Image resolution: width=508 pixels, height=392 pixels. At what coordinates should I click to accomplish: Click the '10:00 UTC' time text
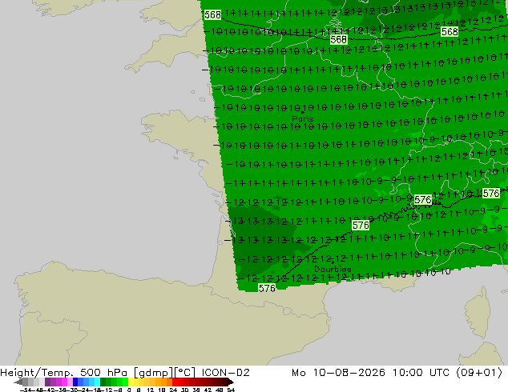pos(421,373)
